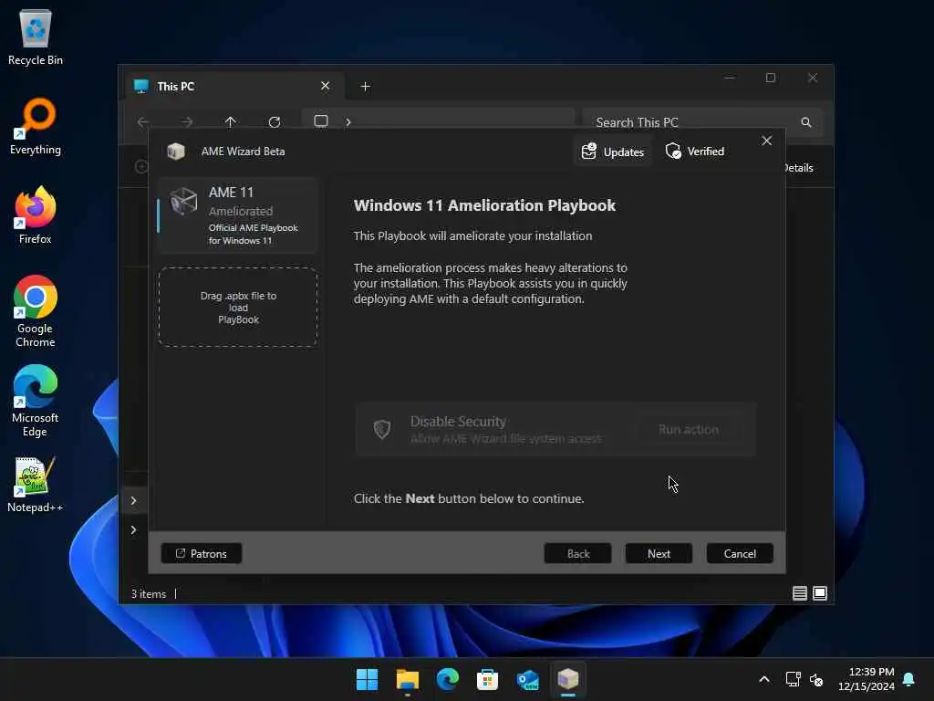Click the search magnifier in Explorer
Viewport: 934px width, 701px height.
pyautogui.click(x=806, y=122)
